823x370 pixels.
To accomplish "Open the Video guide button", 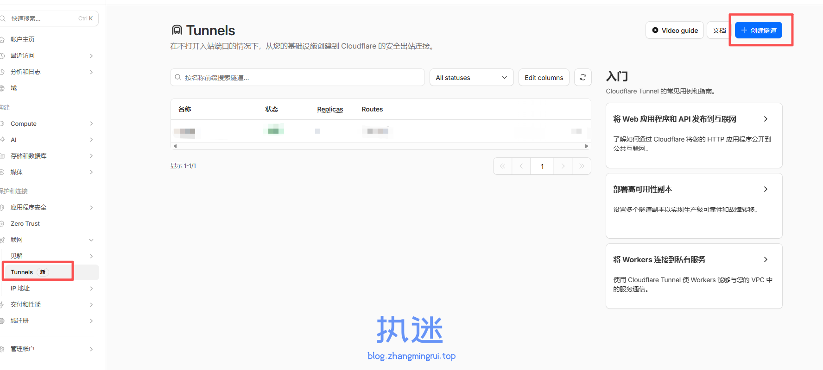I will [675, 30].
